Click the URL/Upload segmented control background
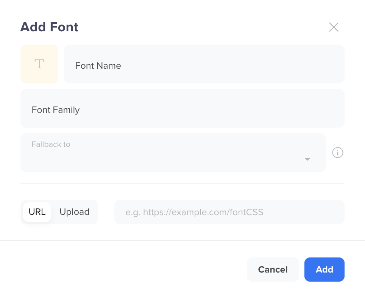This screenshot has height=302, width=365. coord(59,212)
